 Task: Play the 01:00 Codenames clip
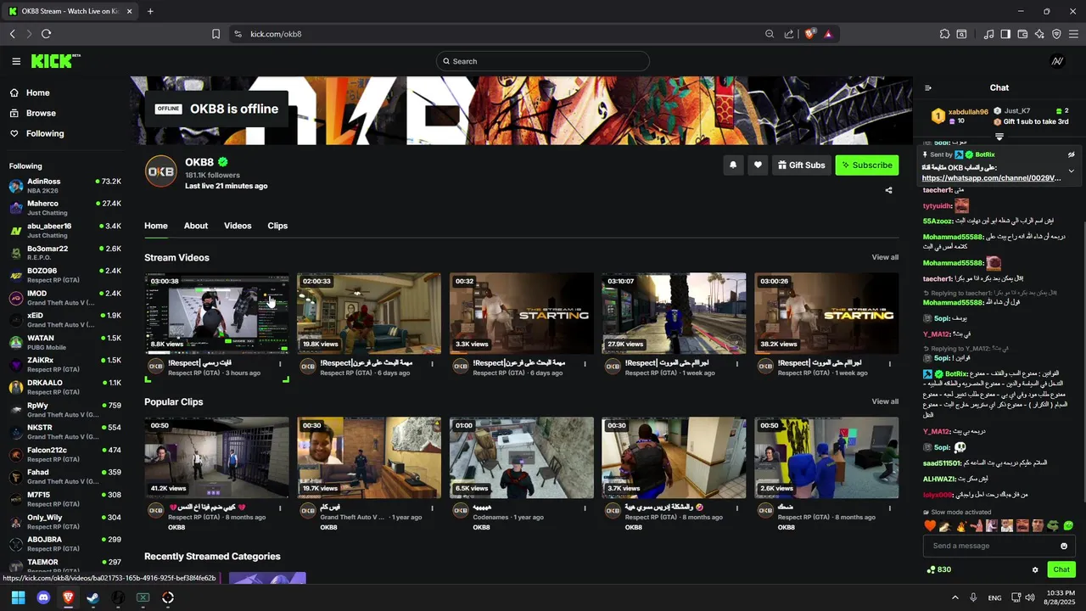coord(521,457)
